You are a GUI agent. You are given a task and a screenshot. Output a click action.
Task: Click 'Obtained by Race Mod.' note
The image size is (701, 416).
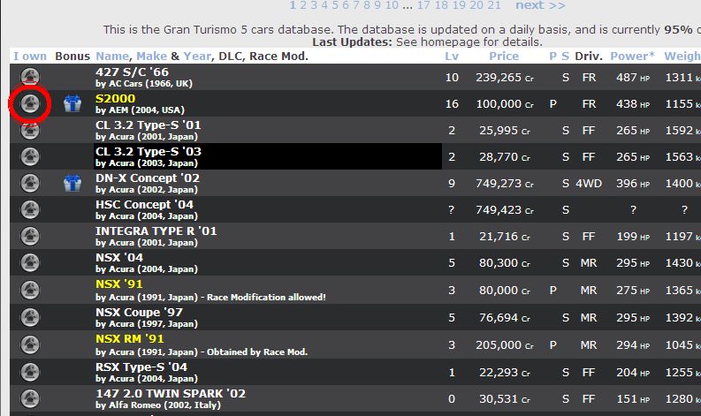pos(257,352)
